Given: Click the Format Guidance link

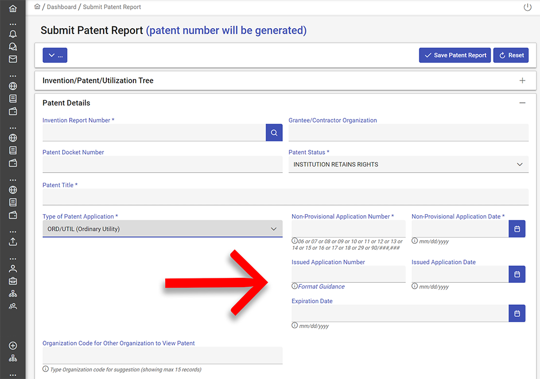Looking at the screenshot, I should point(321,287).
